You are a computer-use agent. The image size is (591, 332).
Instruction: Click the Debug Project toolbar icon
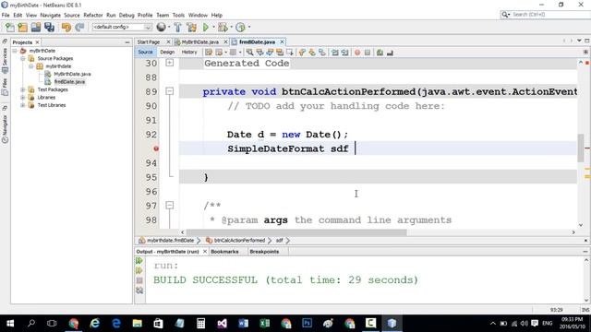(x=223, y=27)
